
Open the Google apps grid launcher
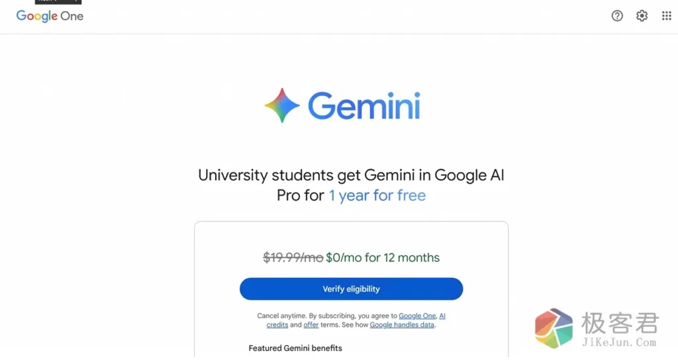click(x=666, y=16)
